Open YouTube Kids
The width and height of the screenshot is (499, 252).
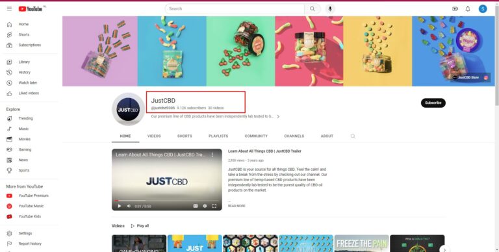coord(31,216)
